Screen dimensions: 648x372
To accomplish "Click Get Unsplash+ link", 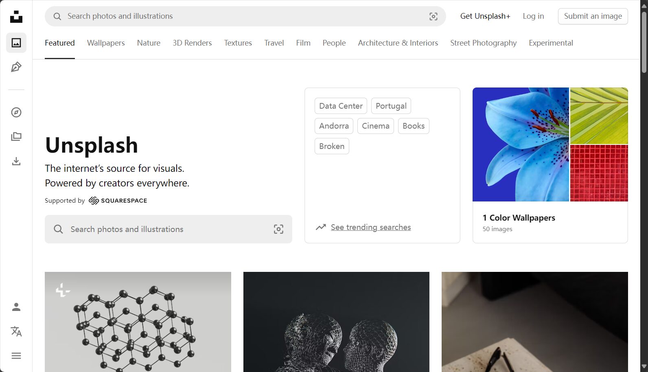I will 485,16.
